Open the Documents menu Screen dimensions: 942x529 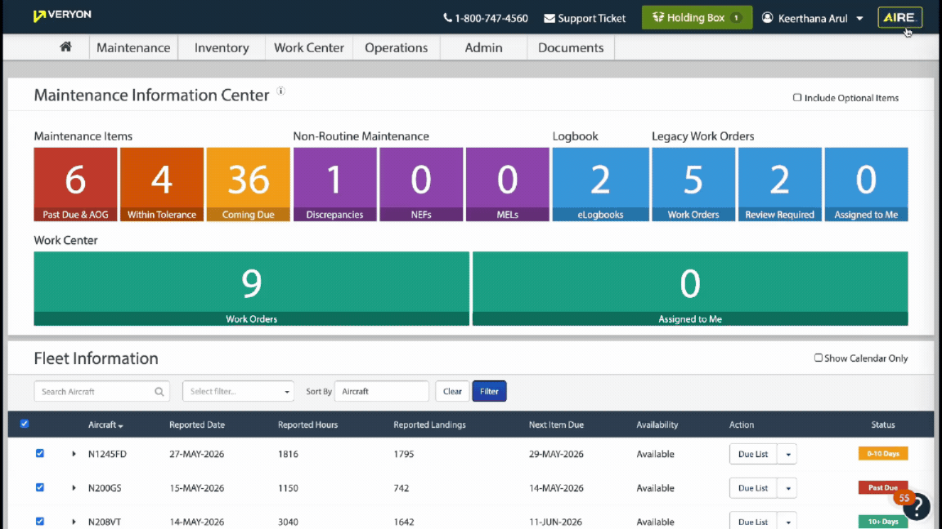click(x=571, y=47)
